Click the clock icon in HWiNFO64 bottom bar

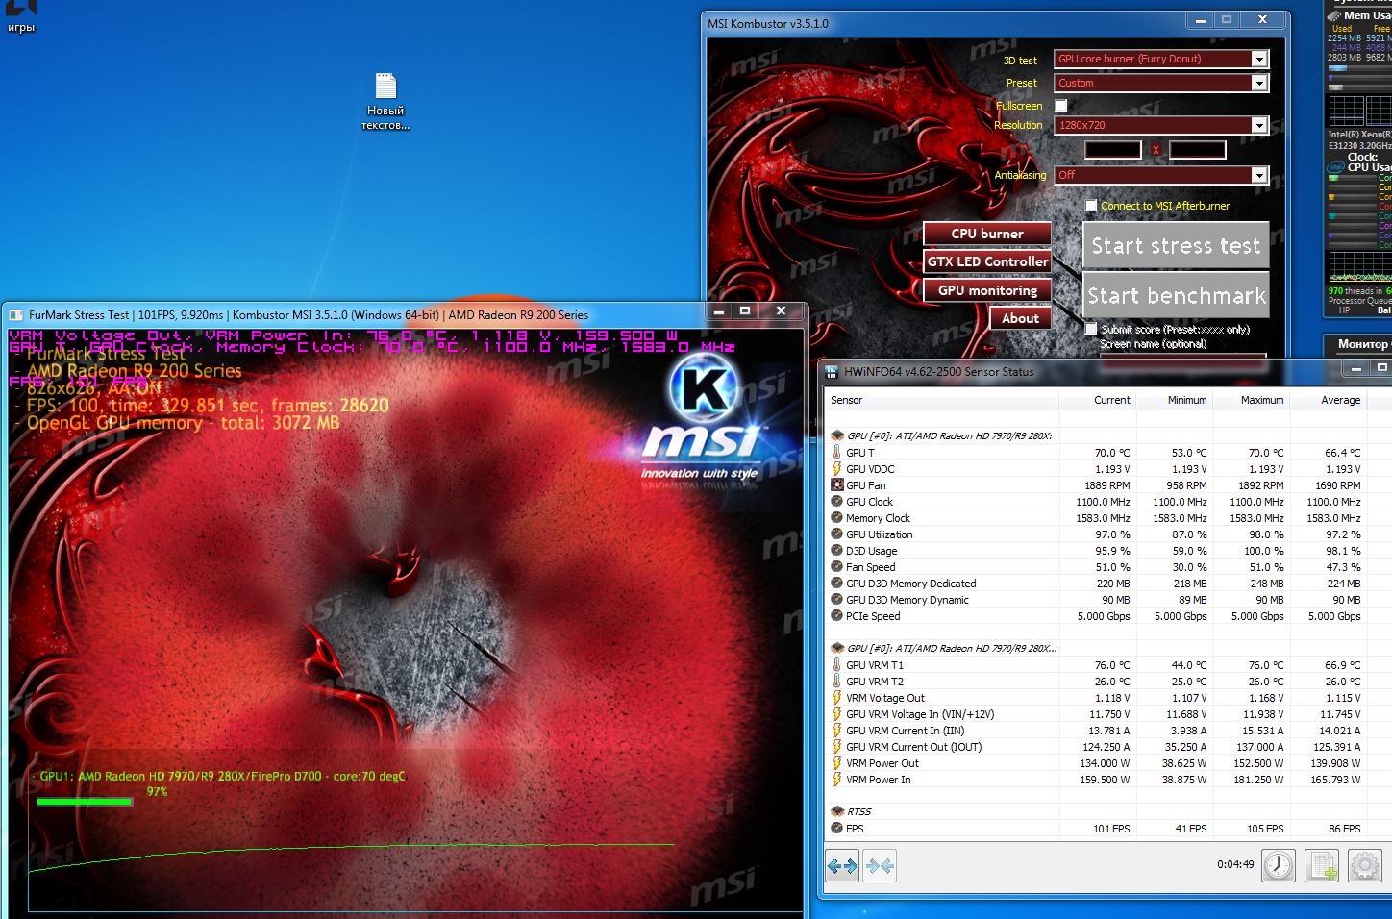[x=1279, y=865]
